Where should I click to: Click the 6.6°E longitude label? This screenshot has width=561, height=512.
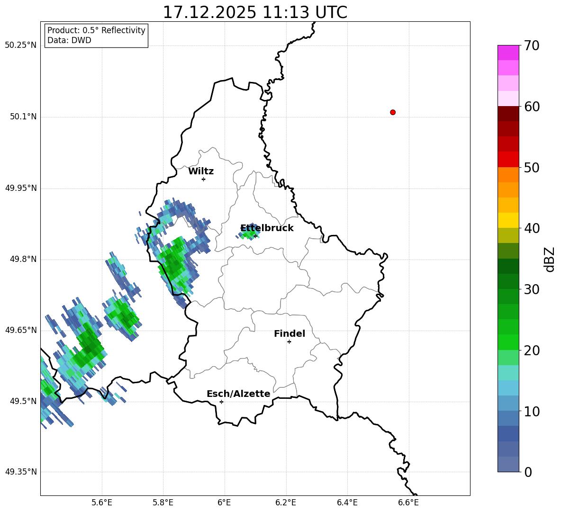(408, 503)
